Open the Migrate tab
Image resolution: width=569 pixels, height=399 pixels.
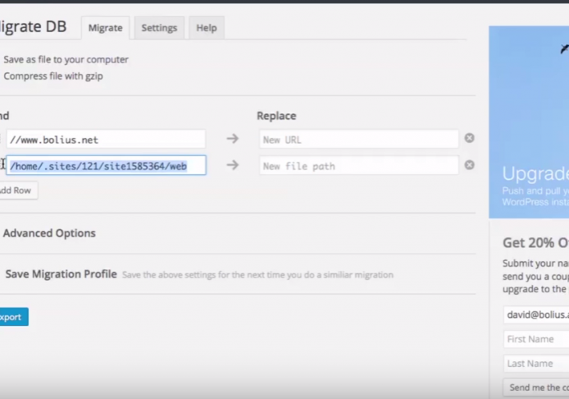tap(105, 28)
